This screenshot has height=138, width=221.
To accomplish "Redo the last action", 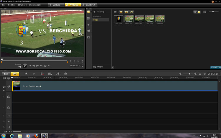I will [x=34, y=74].
